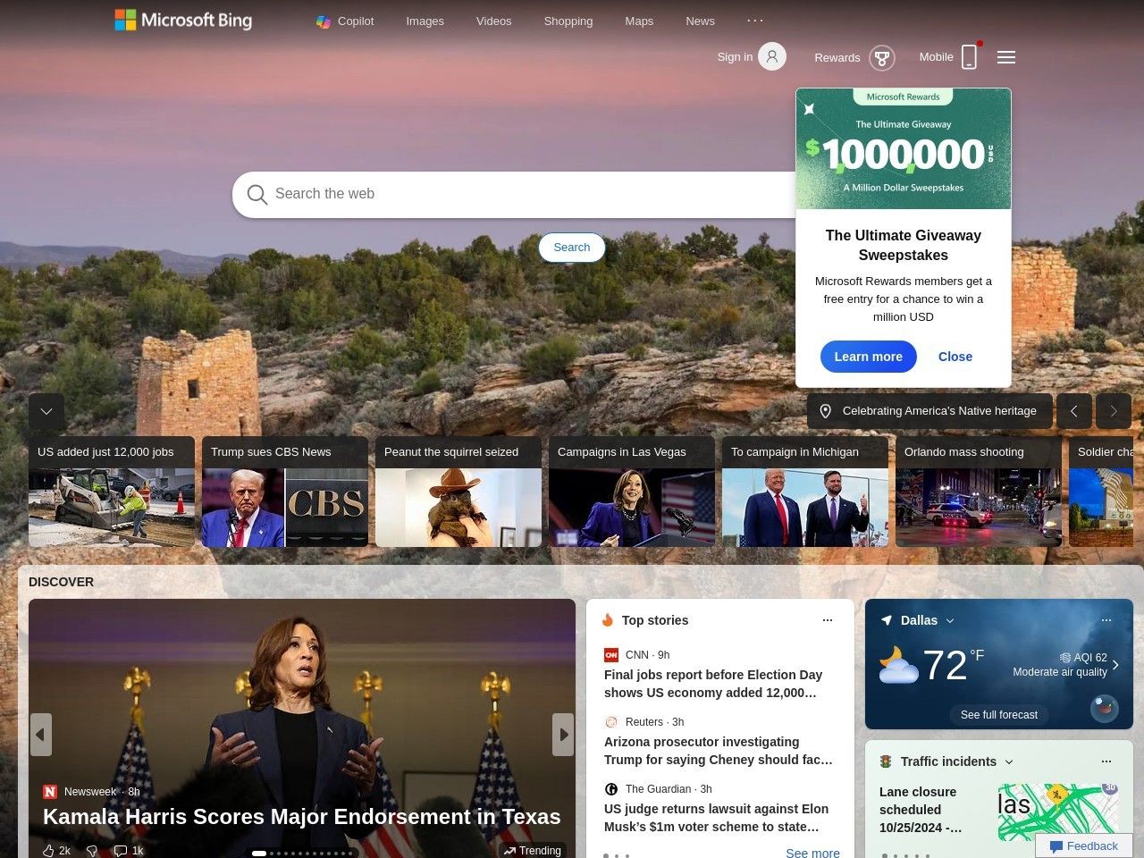Click the Sign in profile avatar icon
Screen dimensions: 1144x858
[x=772, y=56]
